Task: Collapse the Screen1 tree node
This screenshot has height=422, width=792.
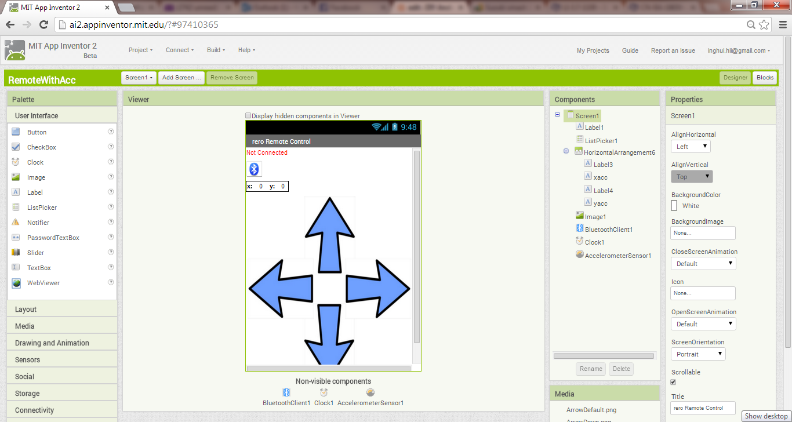Action: 557,114
